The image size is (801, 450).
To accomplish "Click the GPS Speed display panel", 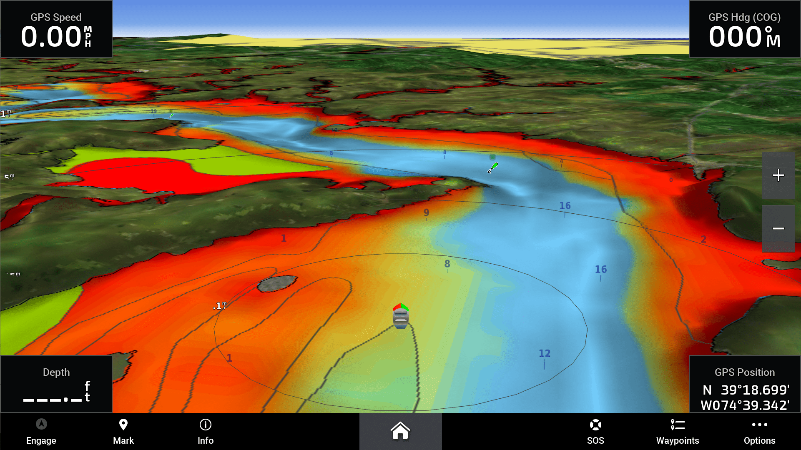I will 55,31.
